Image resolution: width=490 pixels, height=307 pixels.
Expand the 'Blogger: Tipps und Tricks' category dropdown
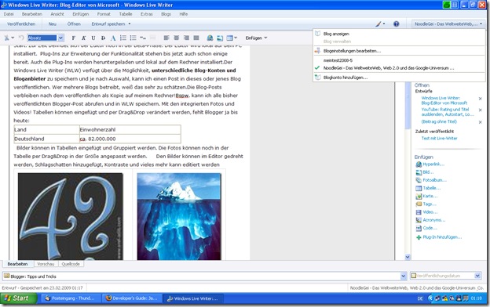403,276
